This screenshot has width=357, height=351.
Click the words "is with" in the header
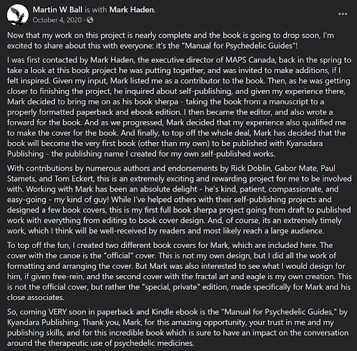96,10
